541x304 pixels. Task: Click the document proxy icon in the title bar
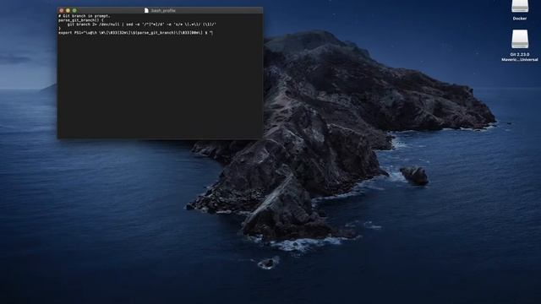pyautogui.click(x=146, y=11)
